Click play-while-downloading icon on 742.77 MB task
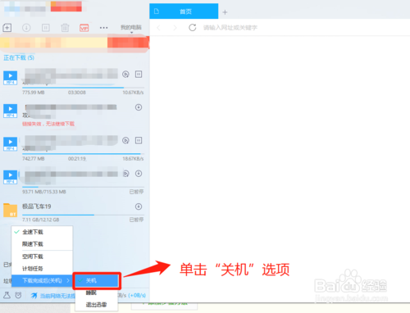 pos(125,140)
